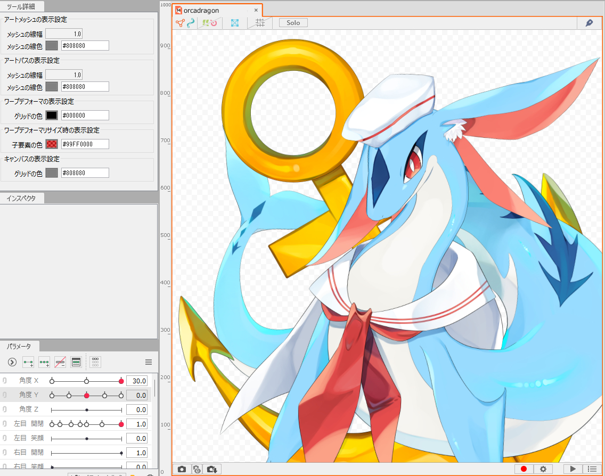Click the ArtMesh #808080 hex color field
Viewport: 605px width, 476px height.
tap(85, 45)
